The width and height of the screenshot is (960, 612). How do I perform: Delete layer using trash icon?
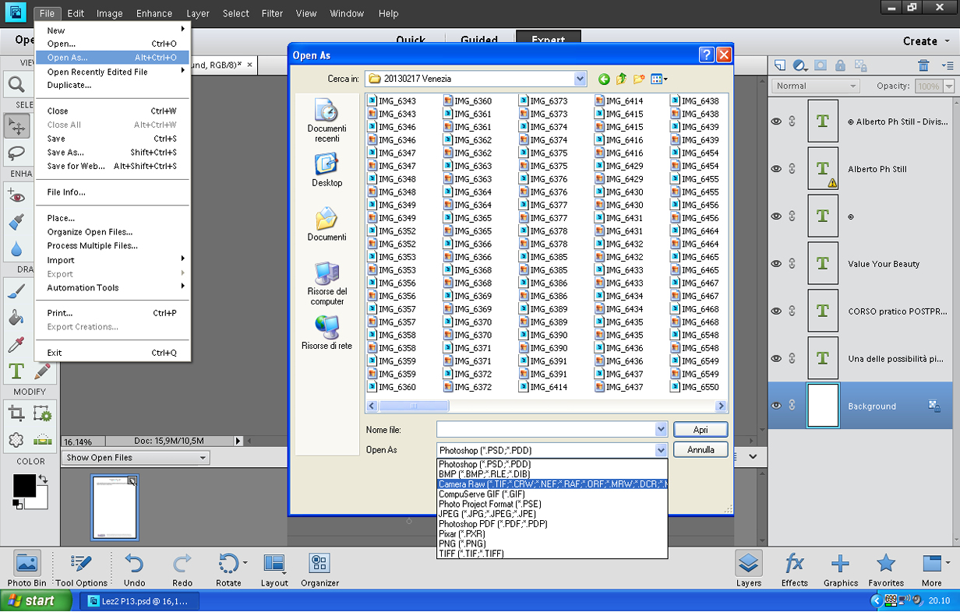coord(923,65)
